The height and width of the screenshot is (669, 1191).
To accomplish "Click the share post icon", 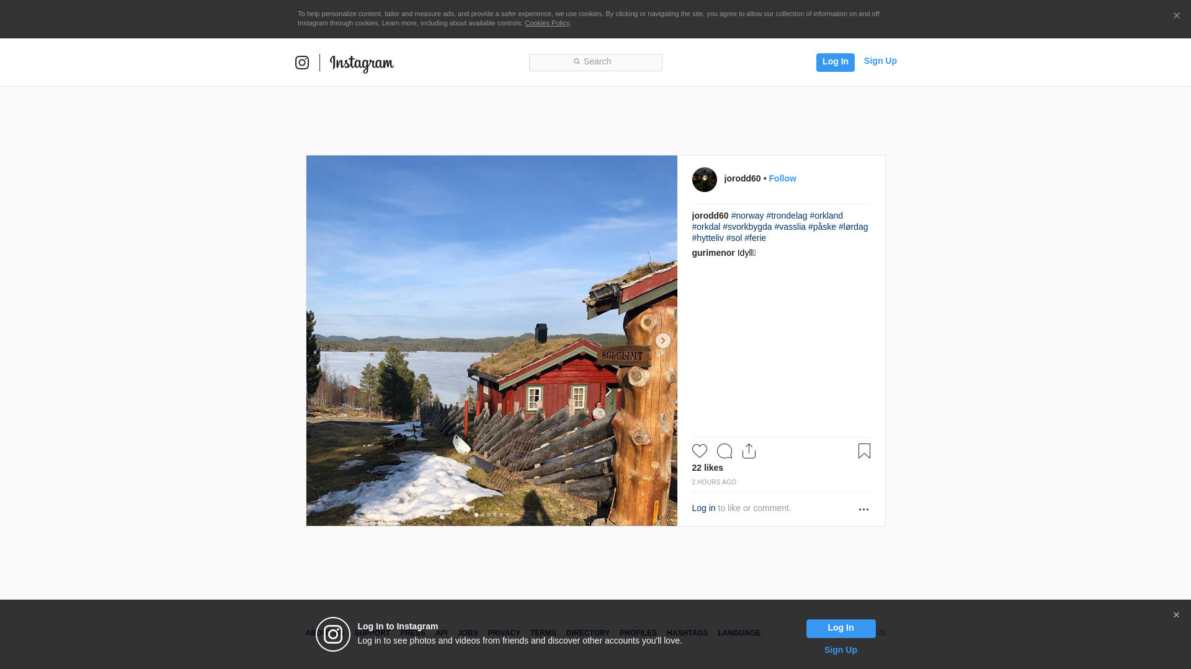I will [x=749, y=451].
